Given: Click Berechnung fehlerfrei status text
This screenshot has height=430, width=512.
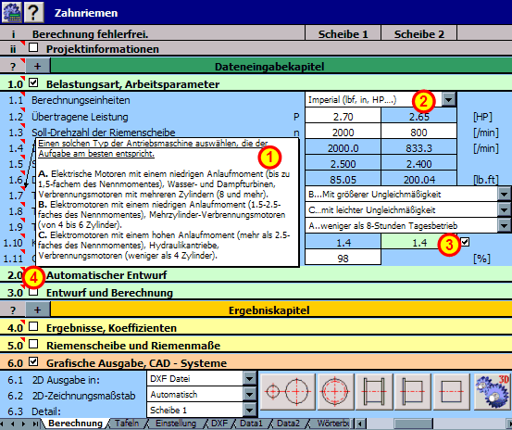Looking at the screenshot, I should click(90, 34).
